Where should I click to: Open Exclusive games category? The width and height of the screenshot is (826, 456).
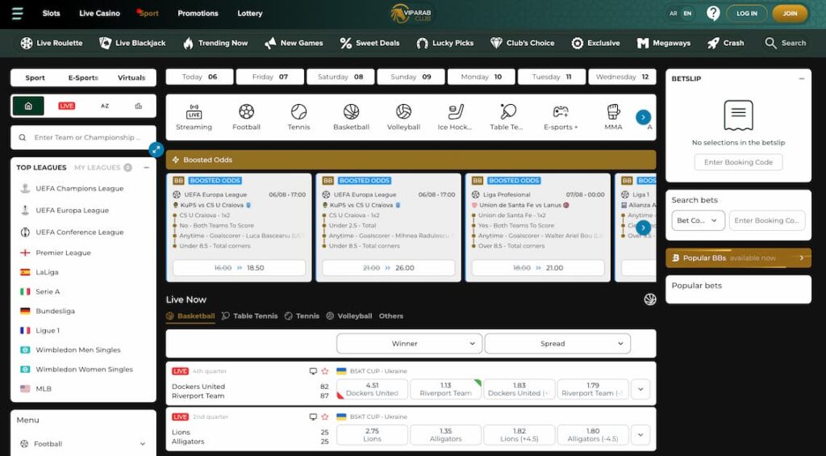pyautogui.click(x=595, y=44)
